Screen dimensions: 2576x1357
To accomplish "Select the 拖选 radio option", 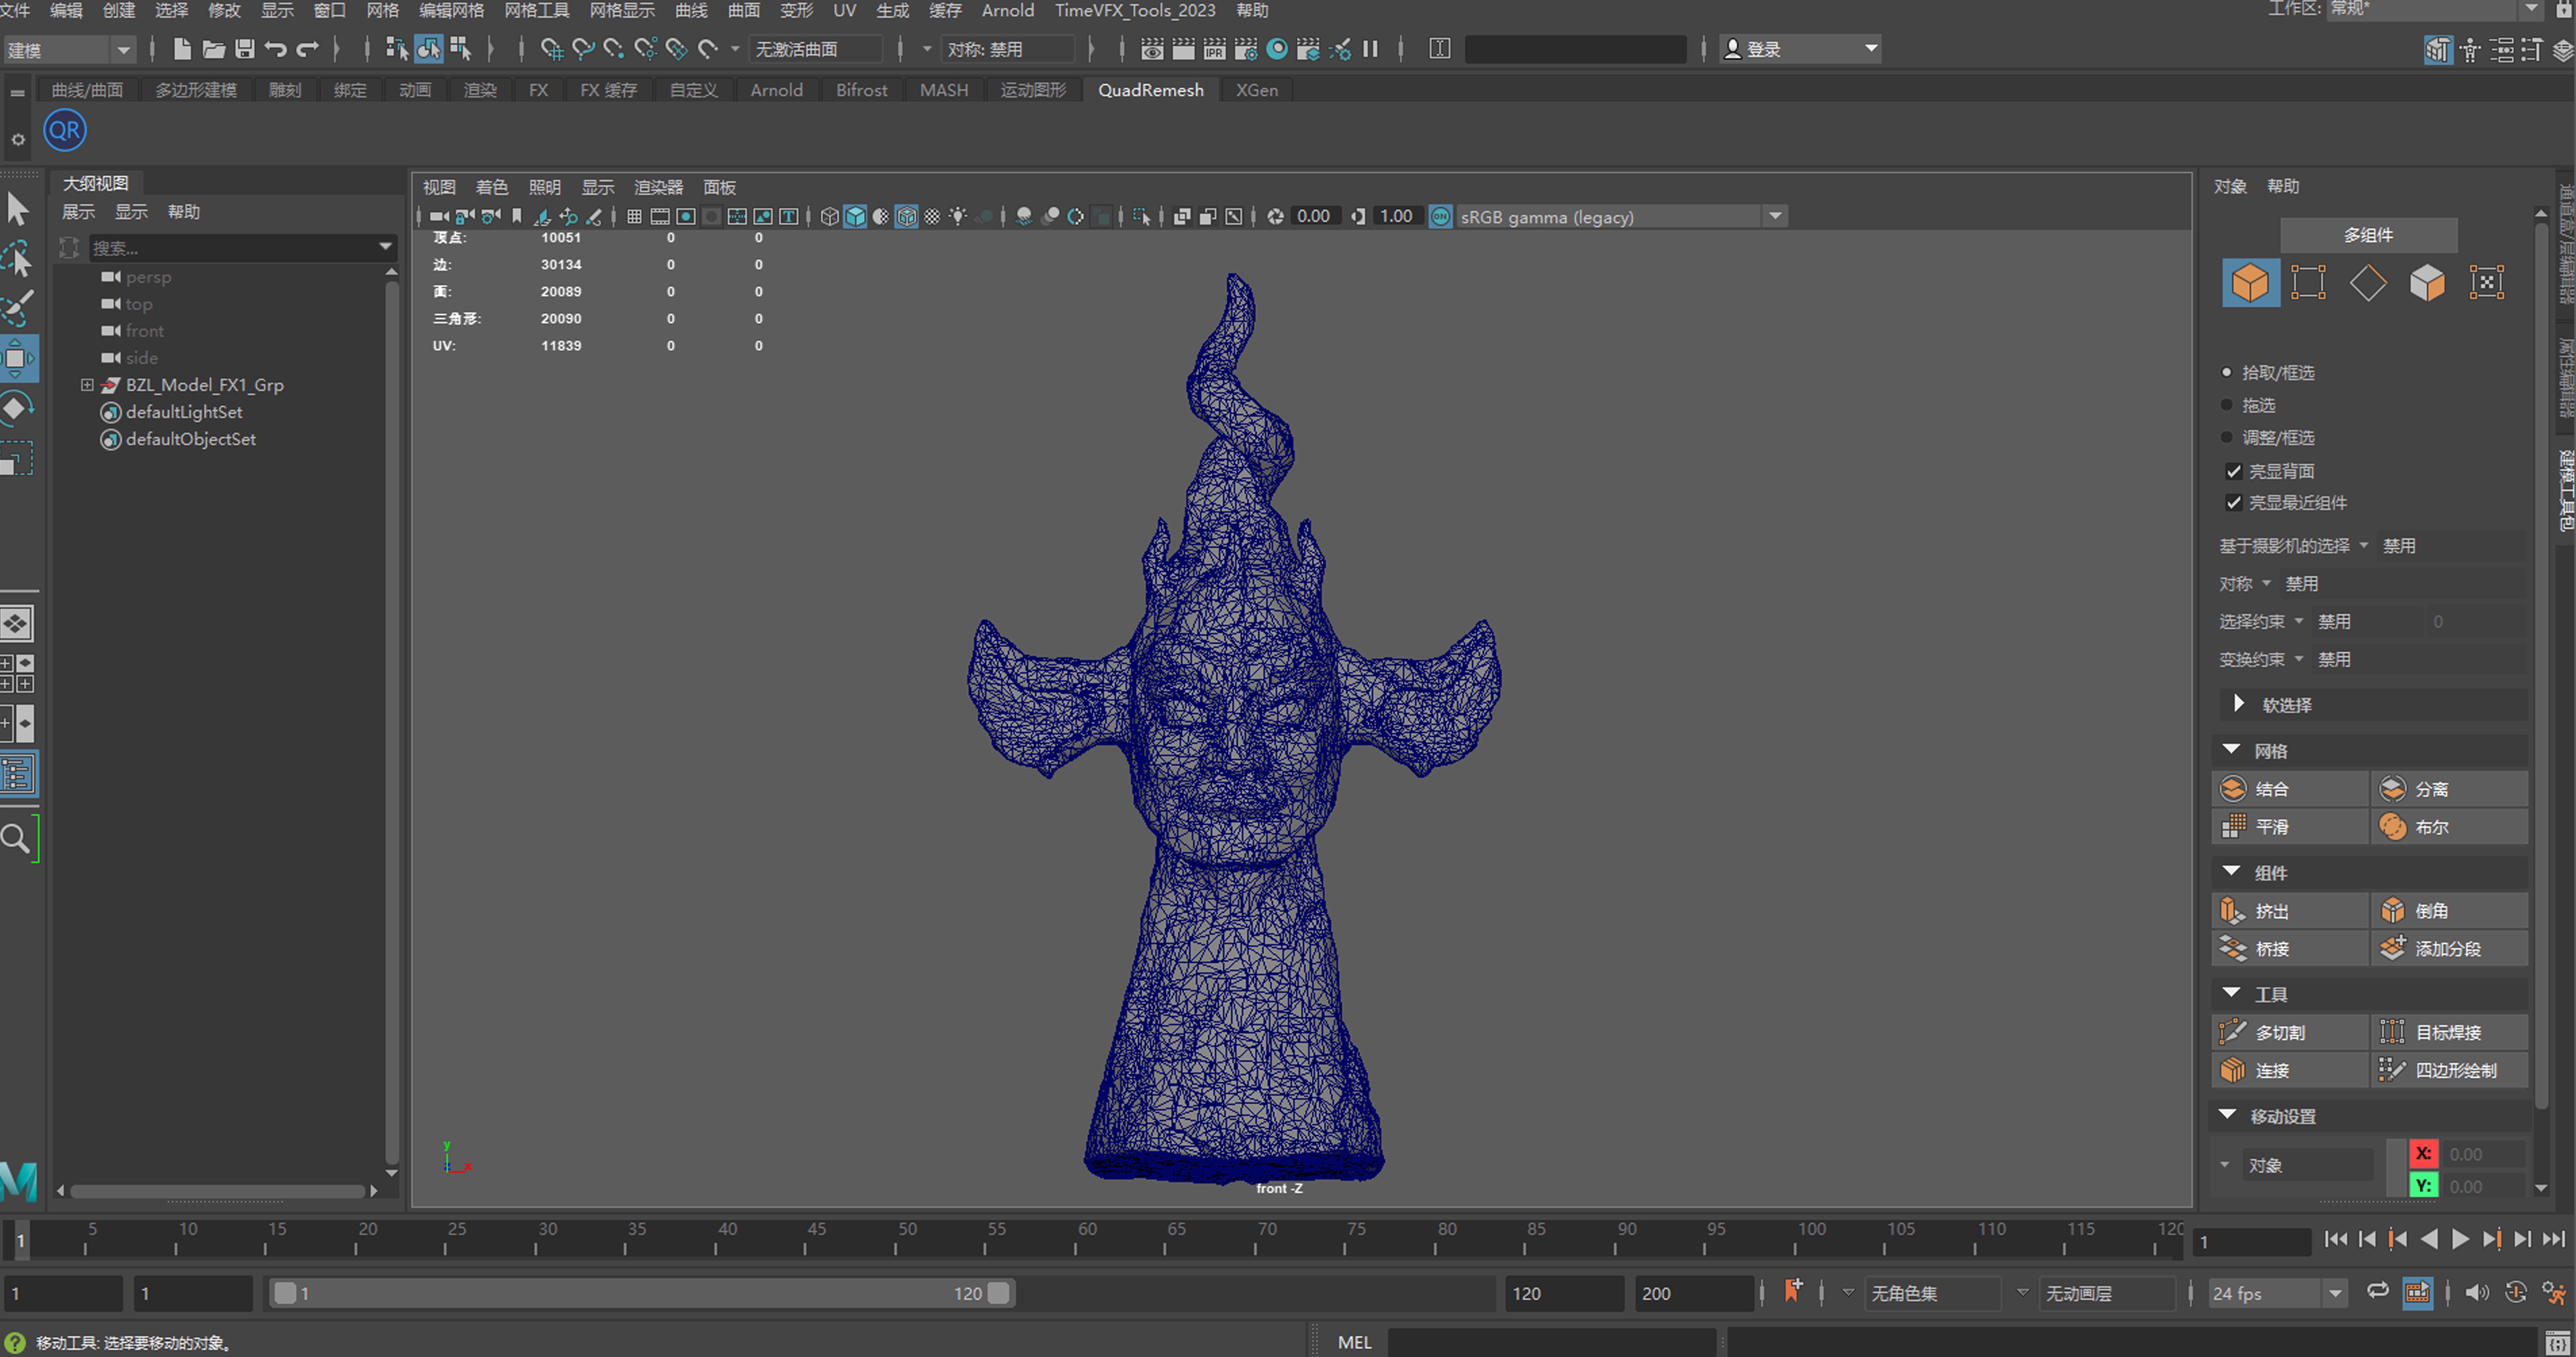I will pos(2226,405).
